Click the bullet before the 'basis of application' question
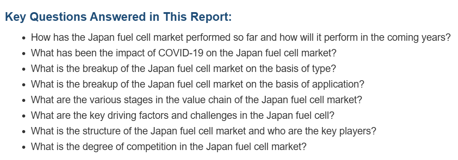This screenshot has width=458, height=160. click(24, 85)
